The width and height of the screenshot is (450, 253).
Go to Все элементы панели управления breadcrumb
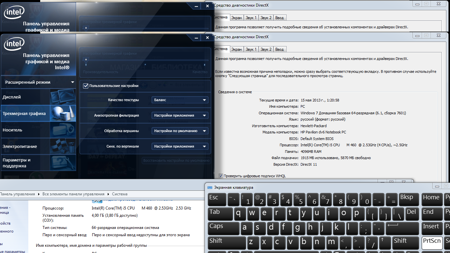pyautogui.click(x=73, y=194)
